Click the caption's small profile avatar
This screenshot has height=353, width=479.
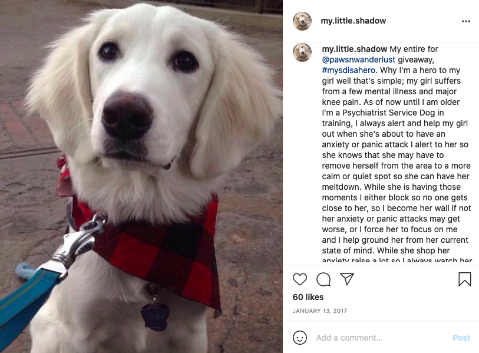point(302,52)
